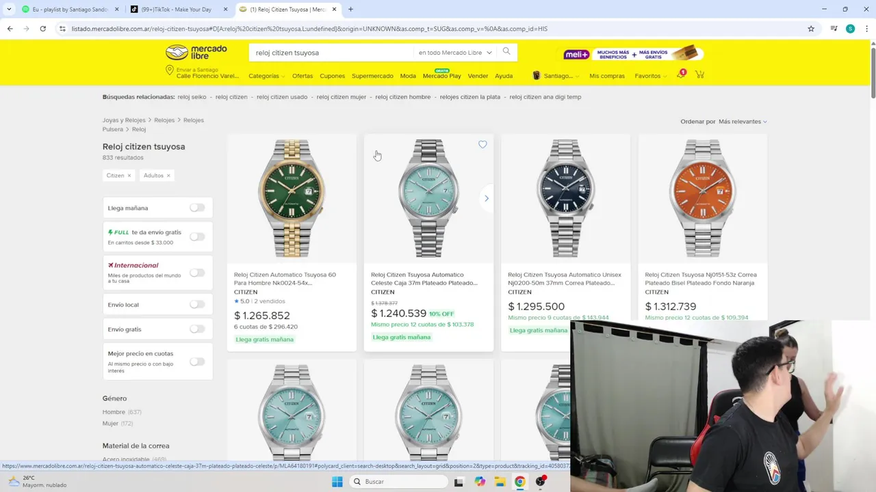876x492 pixels.
Task: Show next image of Celeste watch
Action: (x=487, y=198)
